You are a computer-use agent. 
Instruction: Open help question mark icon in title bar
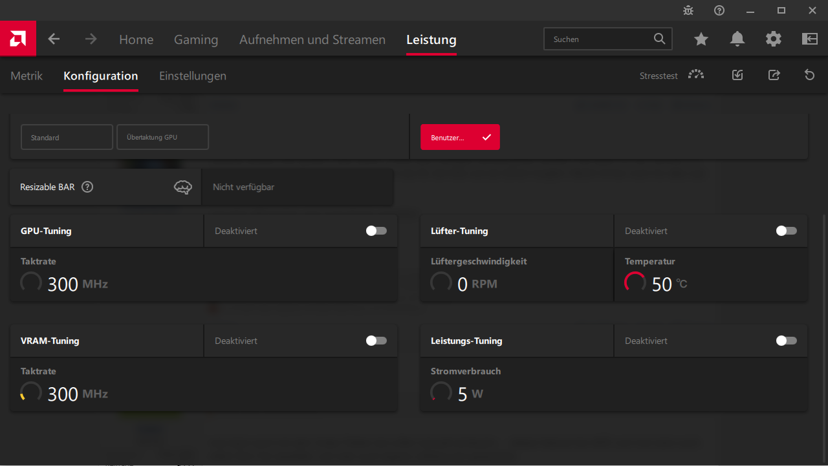(719, 10)
